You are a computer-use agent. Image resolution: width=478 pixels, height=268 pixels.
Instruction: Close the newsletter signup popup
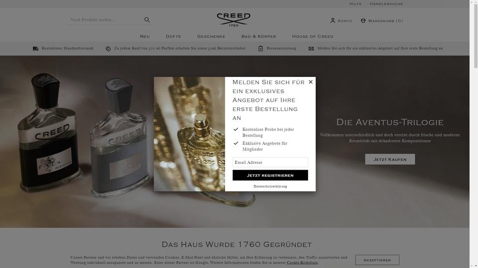pyautogui.click(x=311, y=82)
